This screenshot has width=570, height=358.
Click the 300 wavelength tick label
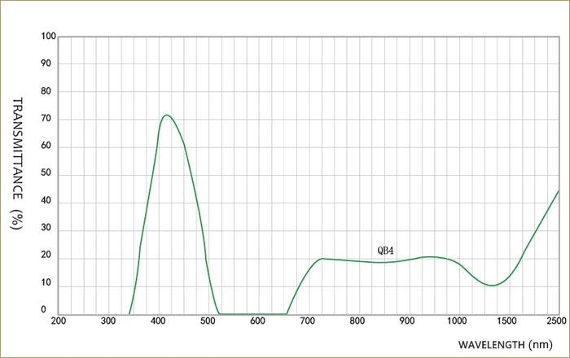coord(108,321)
